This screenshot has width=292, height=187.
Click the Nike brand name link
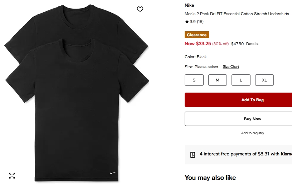[x=189, y=5]
